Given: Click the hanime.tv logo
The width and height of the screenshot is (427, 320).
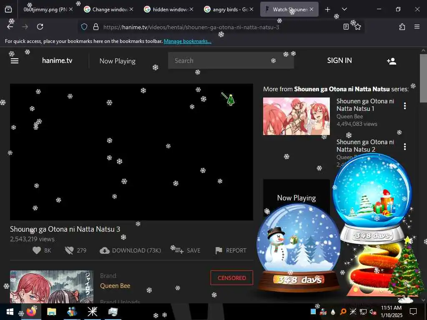Looking at the screenshot, I should [x=57, y=60].
